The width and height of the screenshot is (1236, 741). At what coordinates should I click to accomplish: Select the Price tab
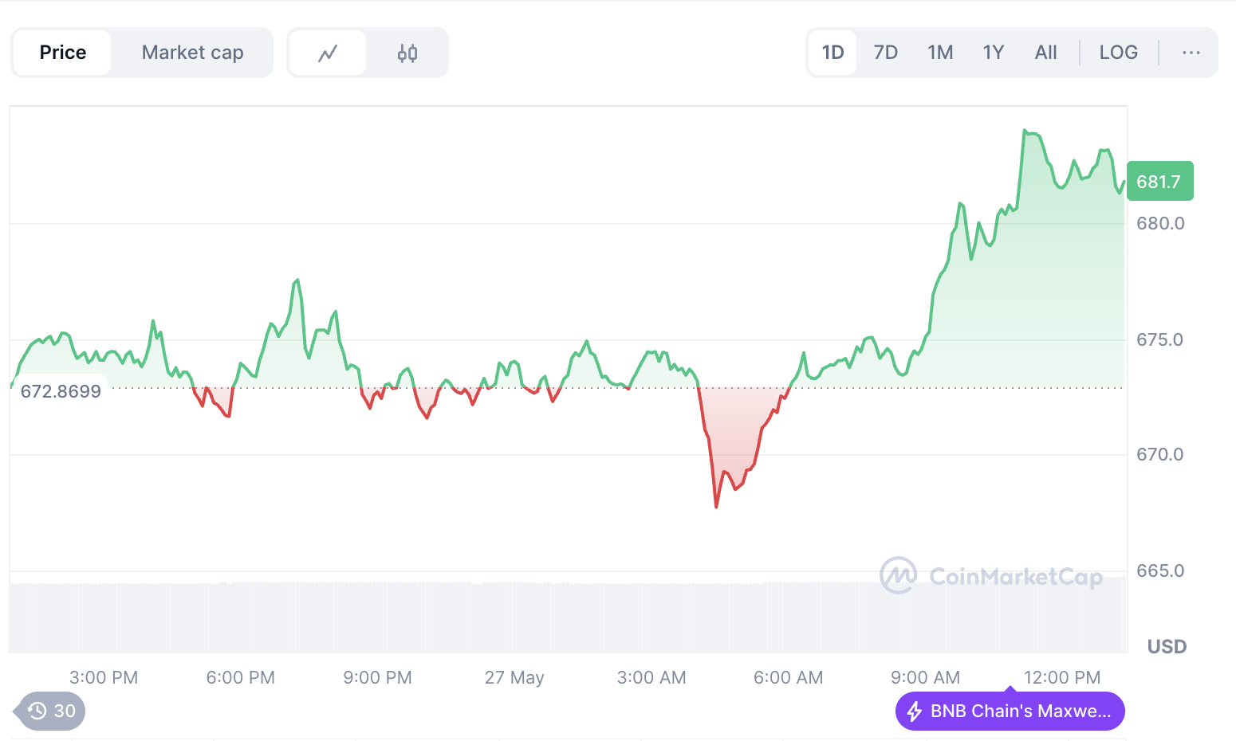63,53
